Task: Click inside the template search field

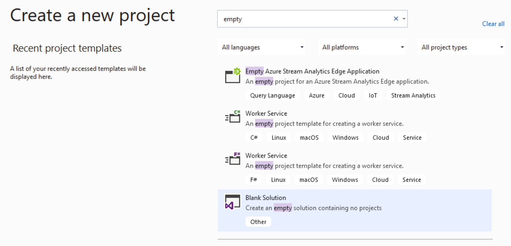Action: tap(304, 19)
